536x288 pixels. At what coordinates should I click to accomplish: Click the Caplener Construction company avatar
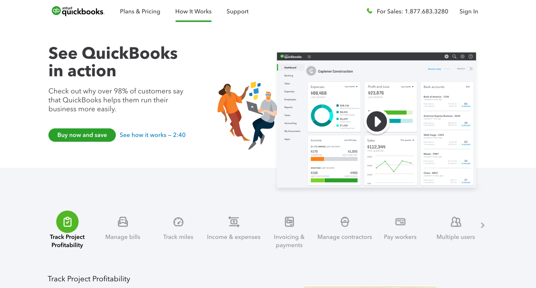pyautogui.click(x=311, y=71)
